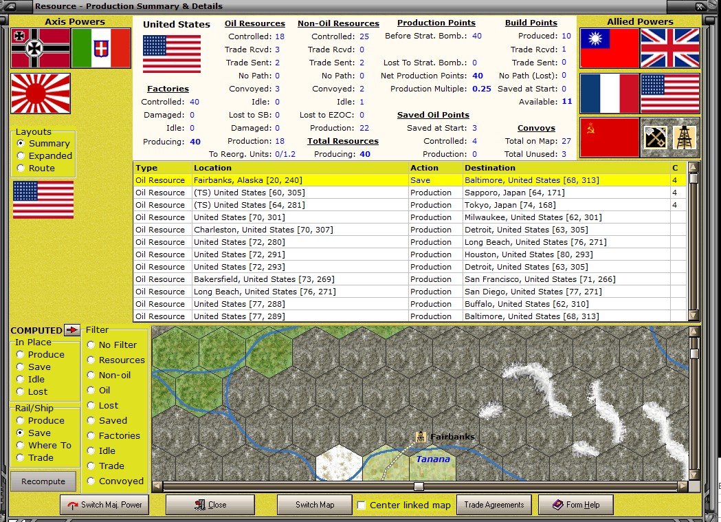Toggle Center linked map checkbox

point(362,505)
